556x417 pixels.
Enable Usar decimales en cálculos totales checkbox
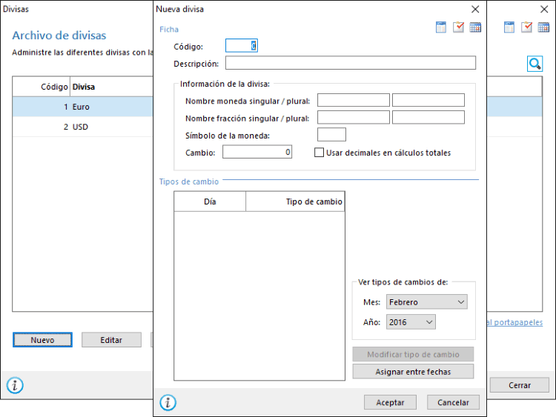[x=320, y=153]
